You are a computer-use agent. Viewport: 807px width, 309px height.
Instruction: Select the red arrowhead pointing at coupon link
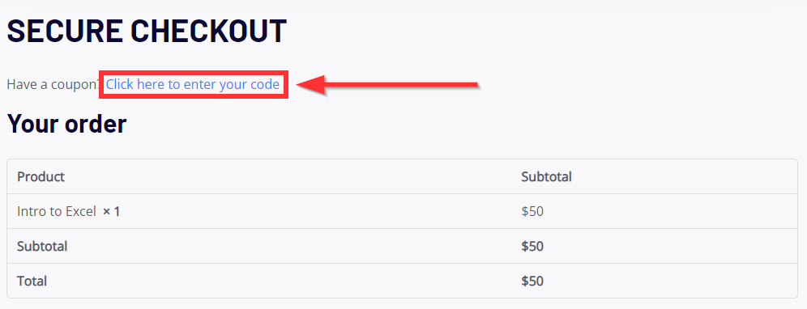point(313,85)
